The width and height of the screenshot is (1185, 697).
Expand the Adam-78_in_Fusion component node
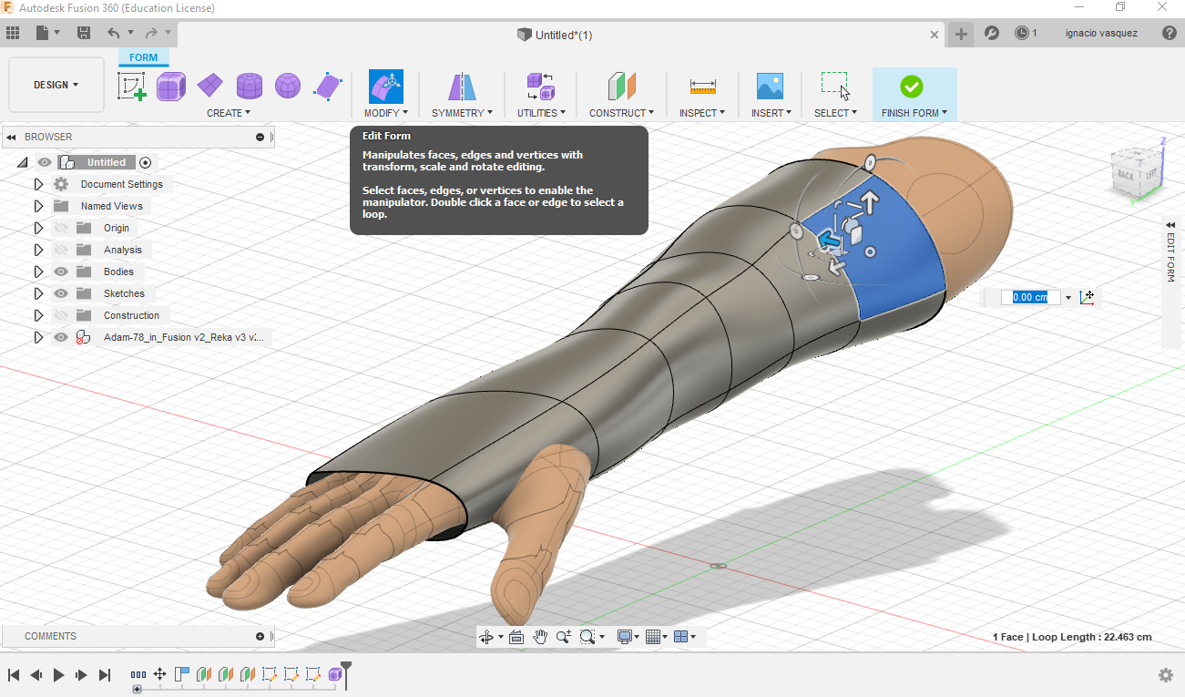(38, 337)
